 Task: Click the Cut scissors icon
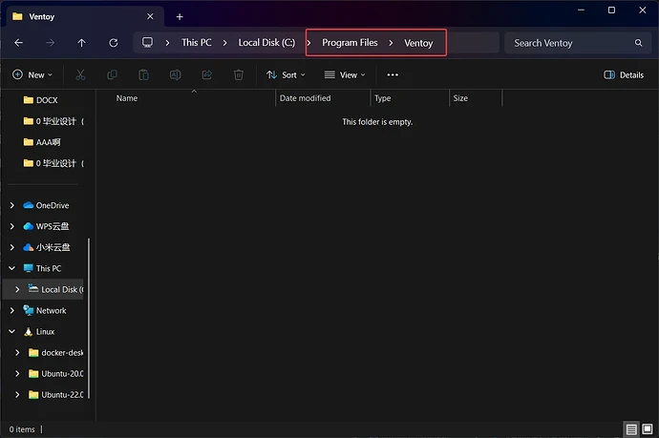81,74
